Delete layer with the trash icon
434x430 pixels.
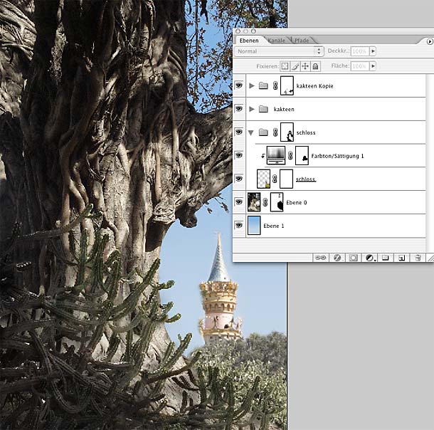[x=418, y=258]
